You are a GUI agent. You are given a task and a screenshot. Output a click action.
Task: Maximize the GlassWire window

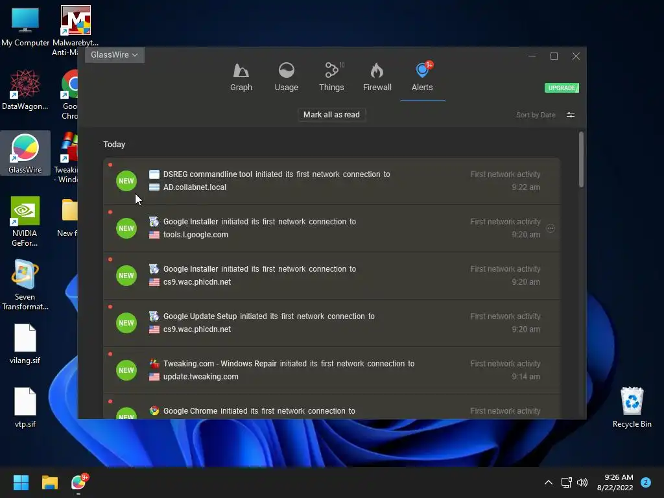pyautogui.click(x=554, y=56)
